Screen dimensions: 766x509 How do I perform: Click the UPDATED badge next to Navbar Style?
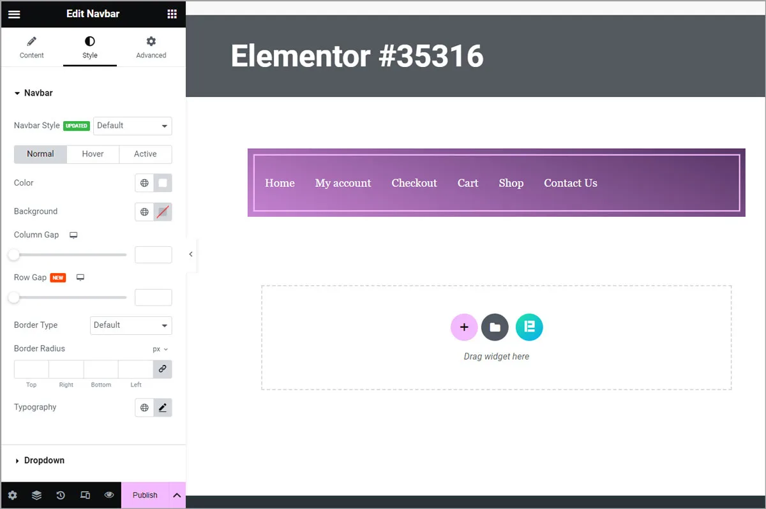click(x=77, y=126)
